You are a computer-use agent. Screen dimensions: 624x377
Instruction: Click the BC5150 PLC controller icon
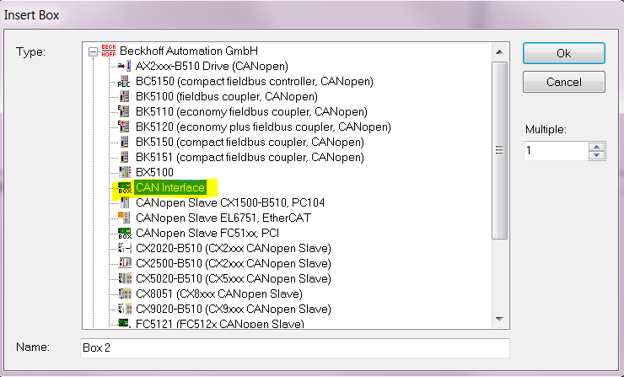pyautogui.click(x=124, y=81)
